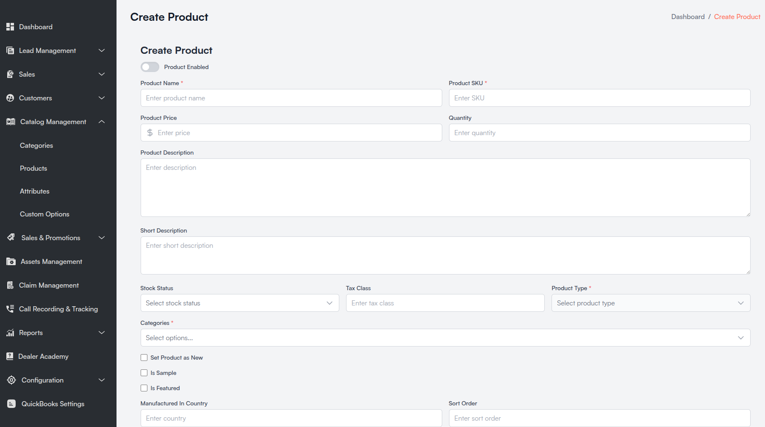Click the Dealer Academy icon
The image size is (765, 427).
tap(10, 356)
